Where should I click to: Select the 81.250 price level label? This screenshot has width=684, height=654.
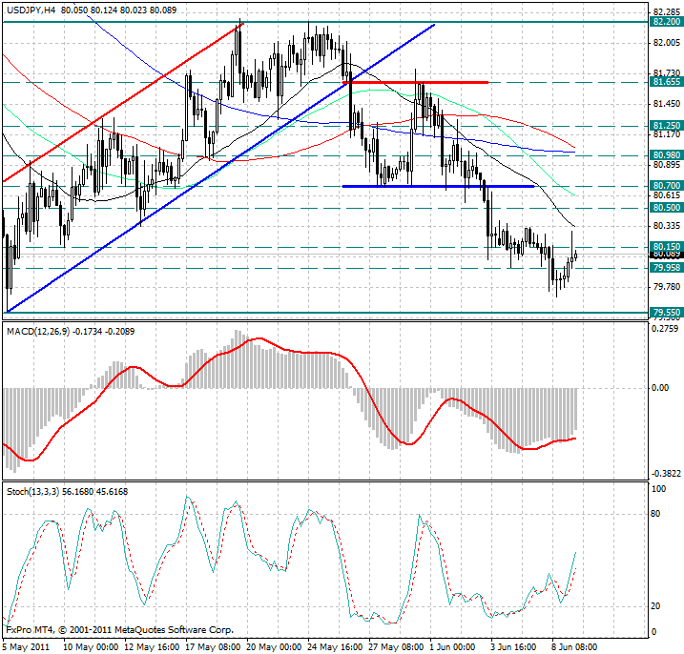point(665,125)
